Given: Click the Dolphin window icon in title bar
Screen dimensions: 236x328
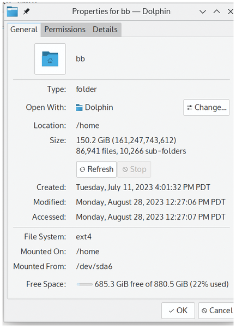Looking at the screenshot, I should [13, 11].
